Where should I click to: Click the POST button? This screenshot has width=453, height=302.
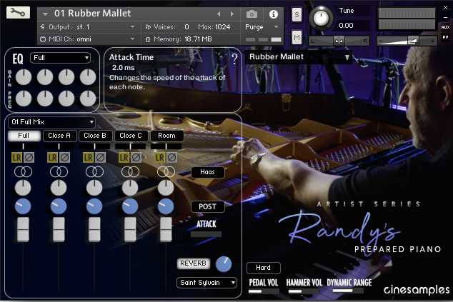[x=208, y=207]
